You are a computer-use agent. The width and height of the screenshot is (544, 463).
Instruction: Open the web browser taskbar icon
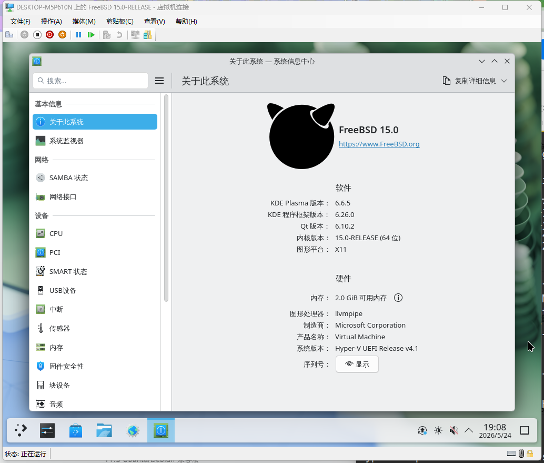133,430
